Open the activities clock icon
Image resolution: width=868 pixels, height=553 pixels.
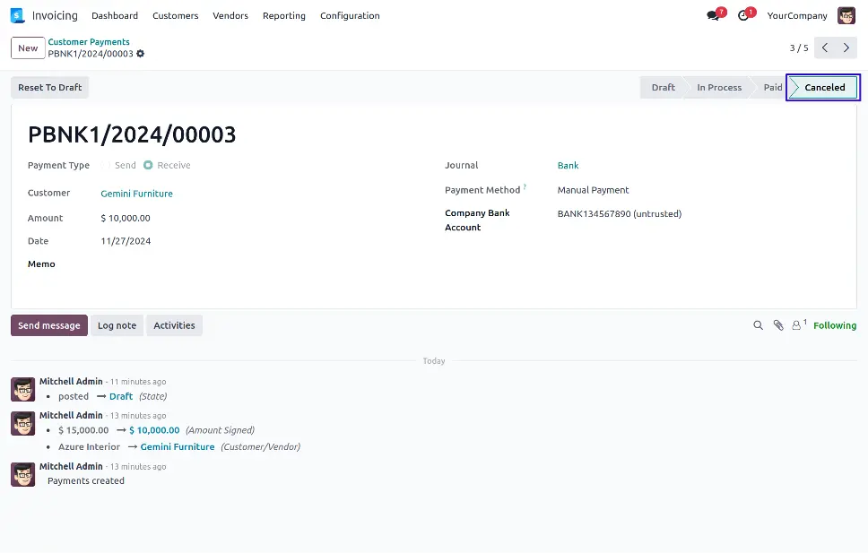click(743, 15)
